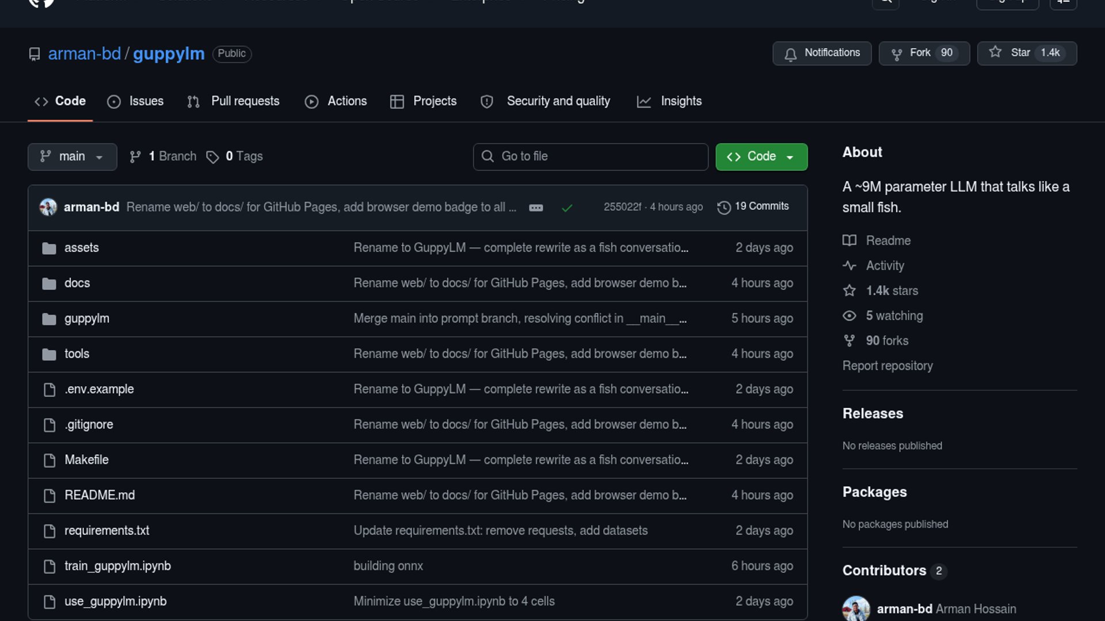
Task: Click the Report repository link
Action: click(887, 366)
